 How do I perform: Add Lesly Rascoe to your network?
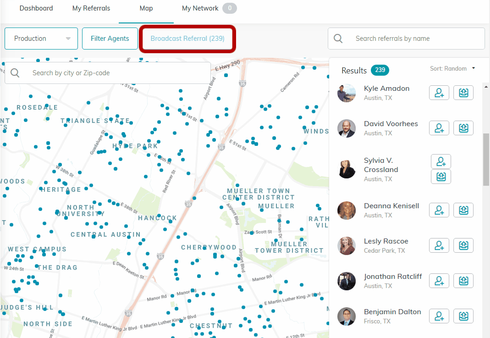point(439,245)
